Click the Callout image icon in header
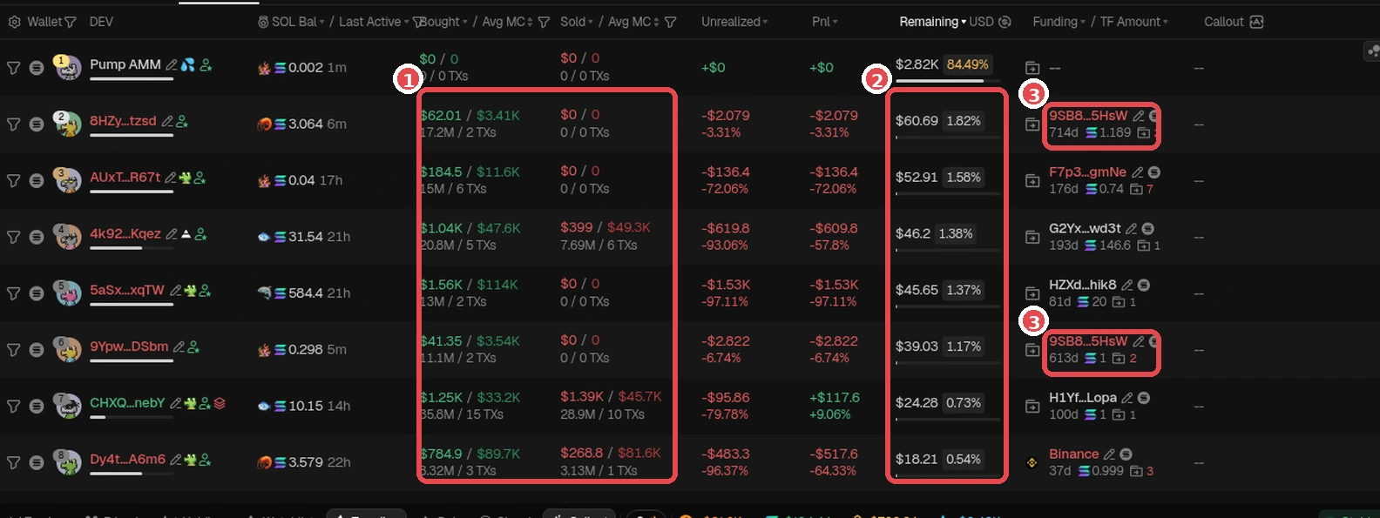Screen dimensions: 1380x518 (x=1256, y=22)
